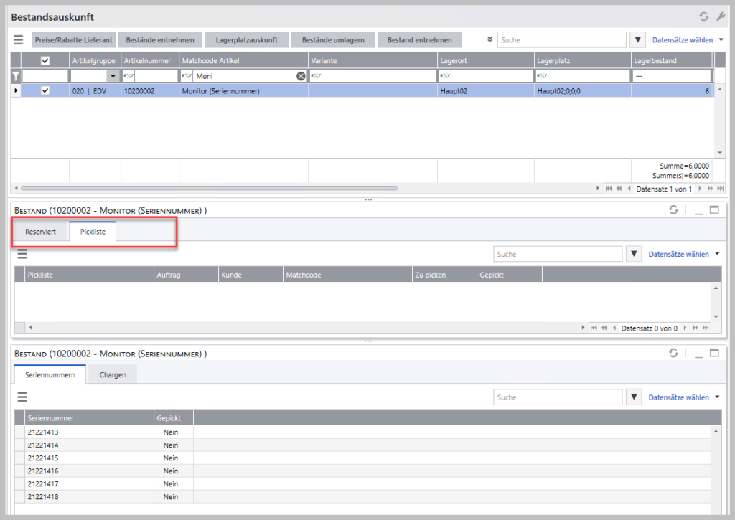Open the wrench settings icon at top right
Viewport: 735px width, 520px height.
pos(721,16)
